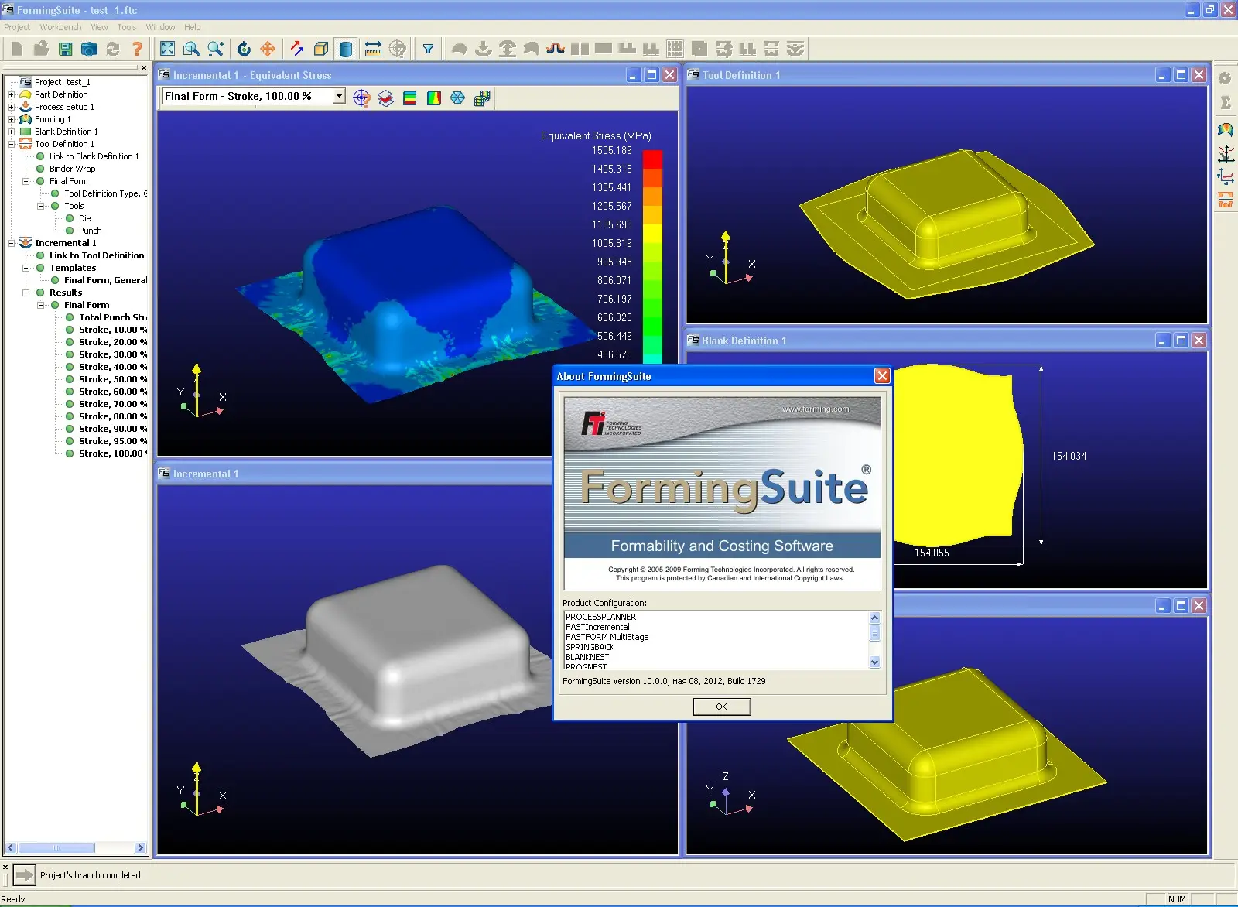The image size is (1238, 907).
Task: Open the View menu
Action: click(x=99, y=27)
